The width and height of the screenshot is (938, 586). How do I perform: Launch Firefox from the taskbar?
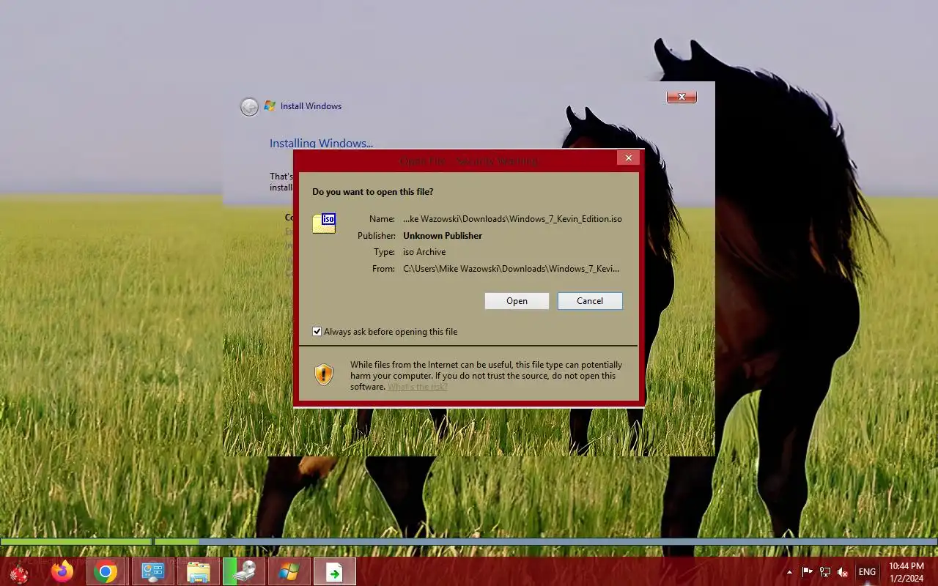(x=62, y=571)
